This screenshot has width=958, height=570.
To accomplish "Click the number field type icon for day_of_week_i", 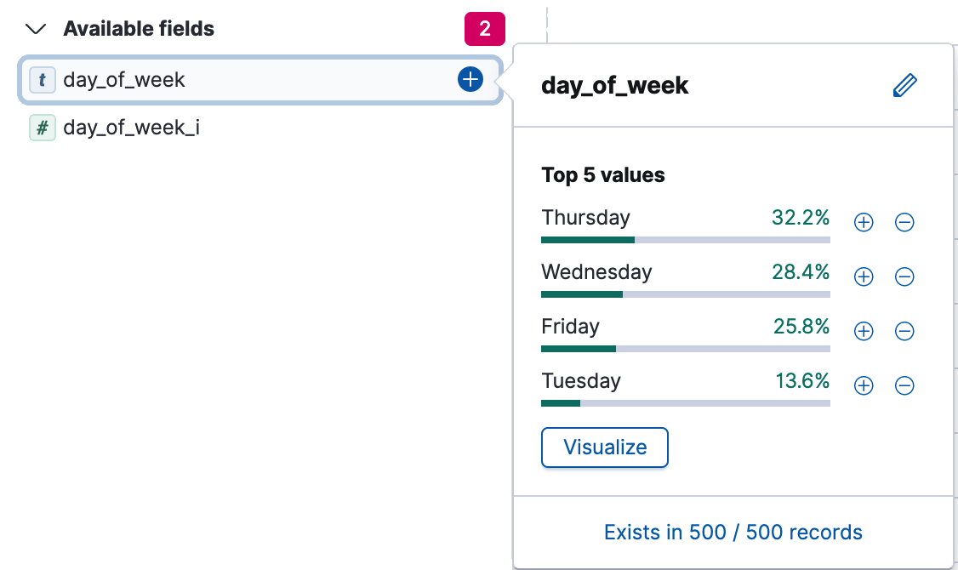I will 43,128.
